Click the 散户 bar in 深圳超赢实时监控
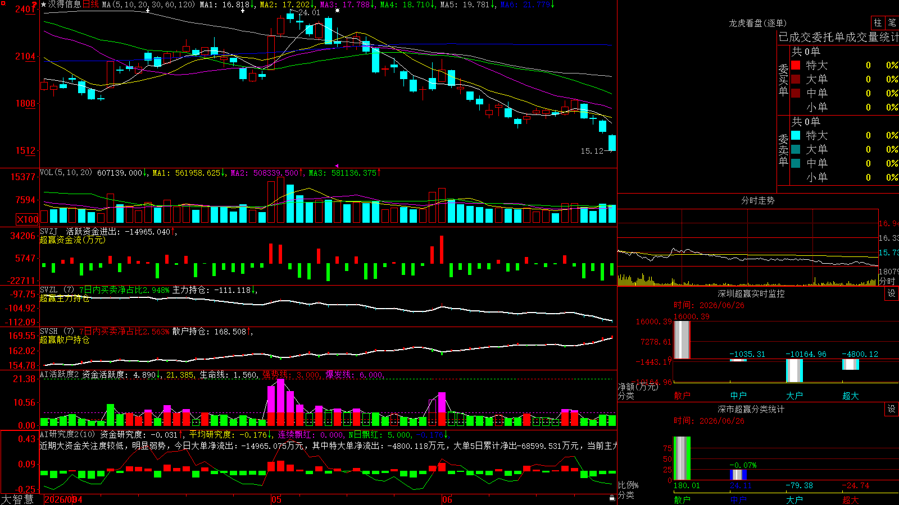899x505 pixels. 682,340
